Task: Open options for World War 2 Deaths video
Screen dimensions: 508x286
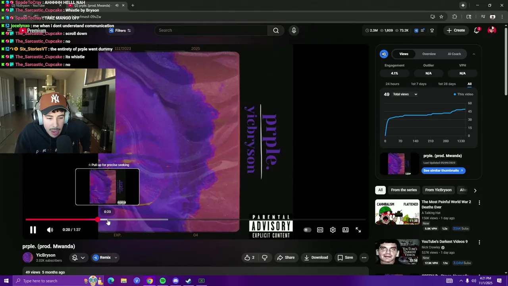Action: point(479,203)
